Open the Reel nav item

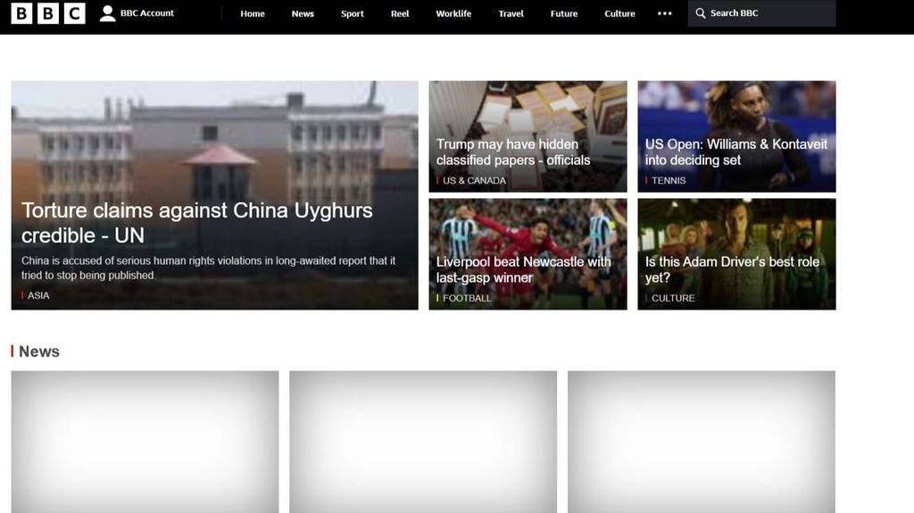[x=400, y=13]
